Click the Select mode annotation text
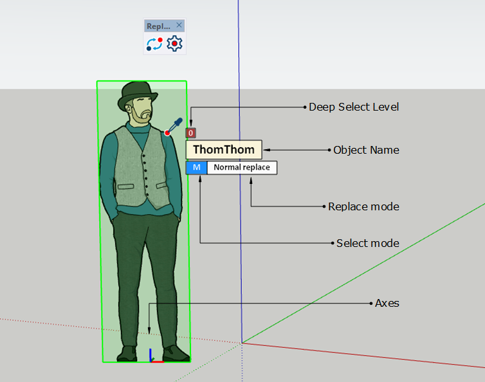 [x=368, y=243]
